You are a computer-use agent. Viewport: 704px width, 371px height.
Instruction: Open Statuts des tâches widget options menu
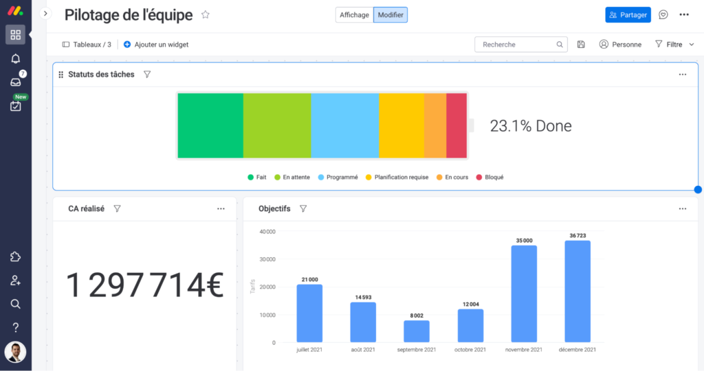[683, 74]
